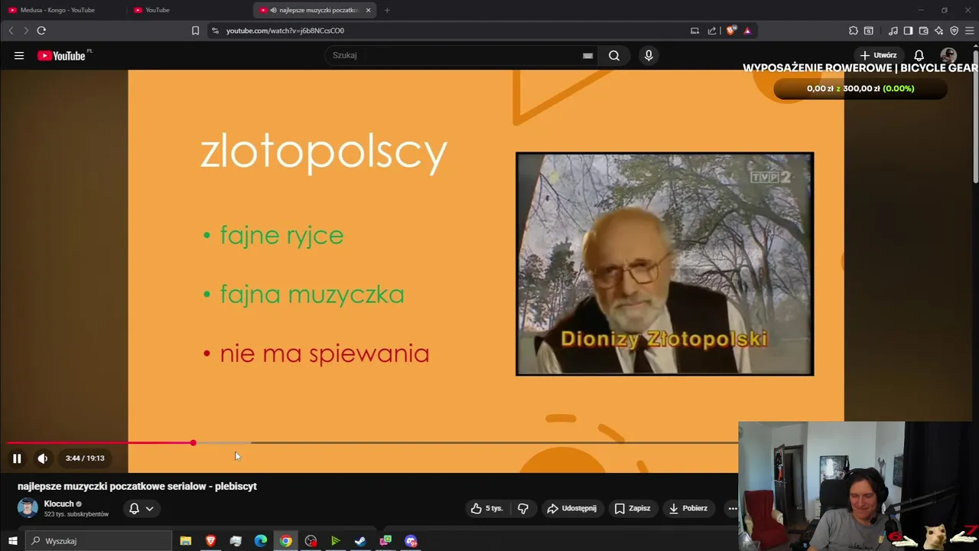Screen dimensions: 979x551
Task: Open a new browser tab
Action: [387, 10]
